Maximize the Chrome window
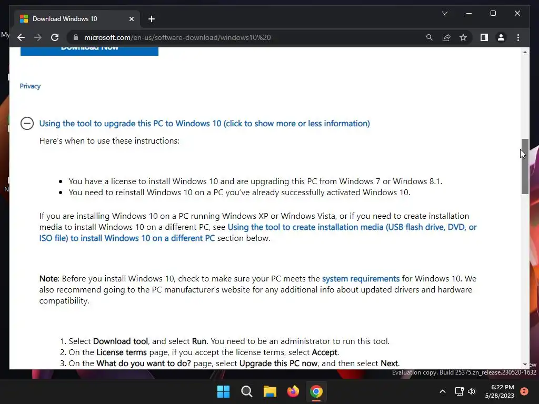 pyautogui.click(x=493, y=13)
